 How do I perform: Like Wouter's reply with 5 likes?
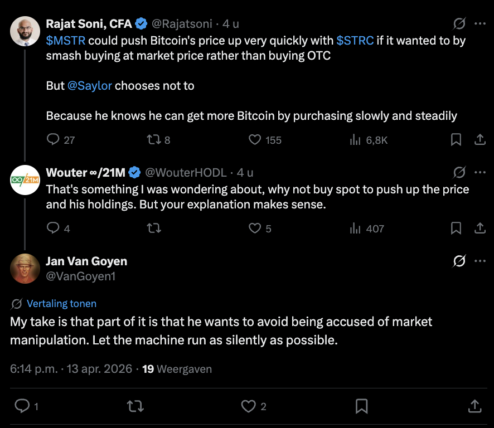[x=255, y=228]
